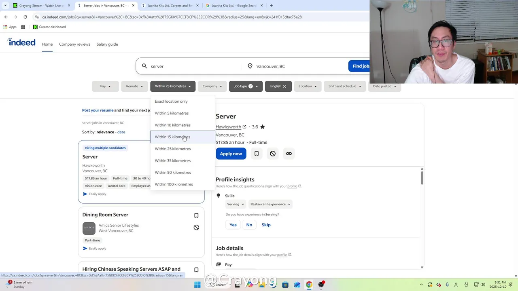This screenshot has width=518, height=291.
Task: Open the Post your resume link
Action: [x=98, y=110]
